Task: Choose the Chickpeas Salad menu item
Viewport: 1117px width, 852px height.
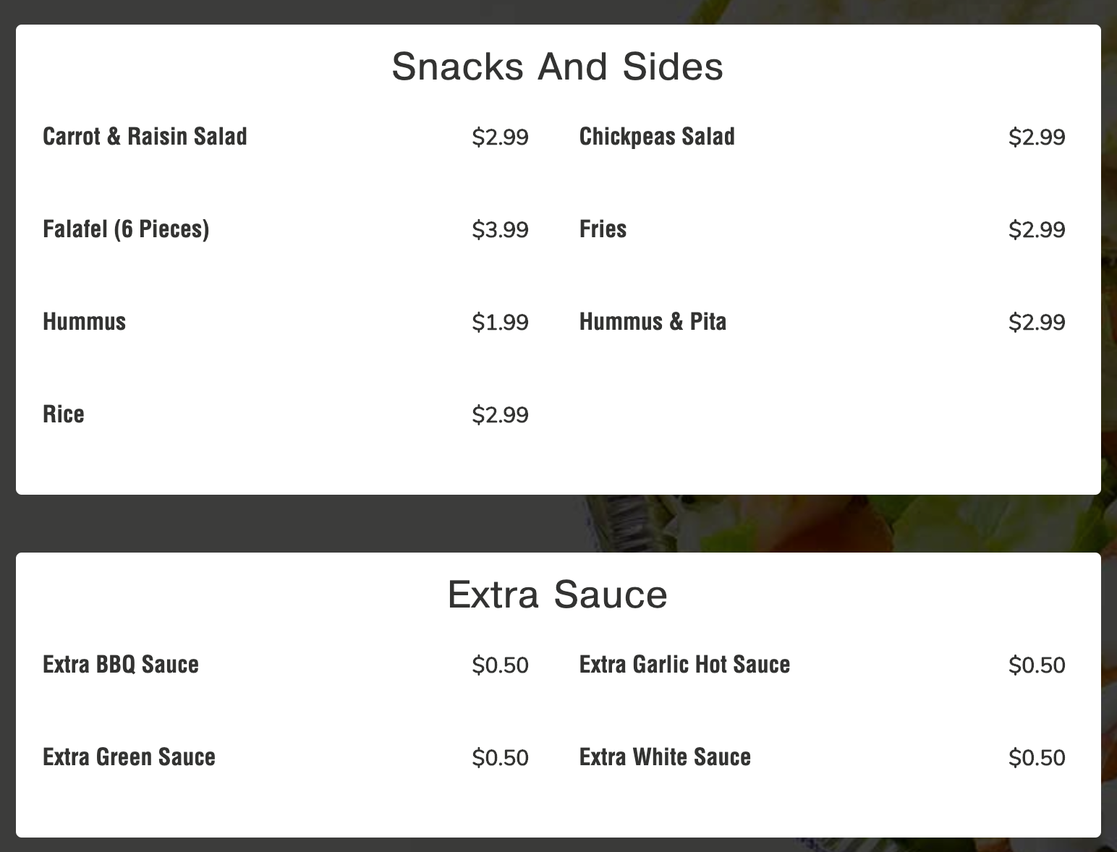Action: coord(657,137)
